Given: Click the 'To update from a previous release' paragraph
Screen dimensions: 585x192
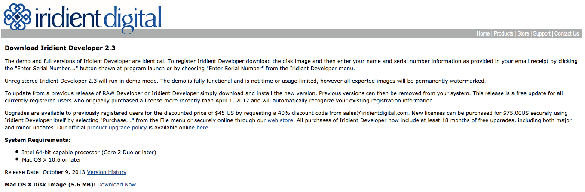Looking at the screenshot, I should (284, 97).
